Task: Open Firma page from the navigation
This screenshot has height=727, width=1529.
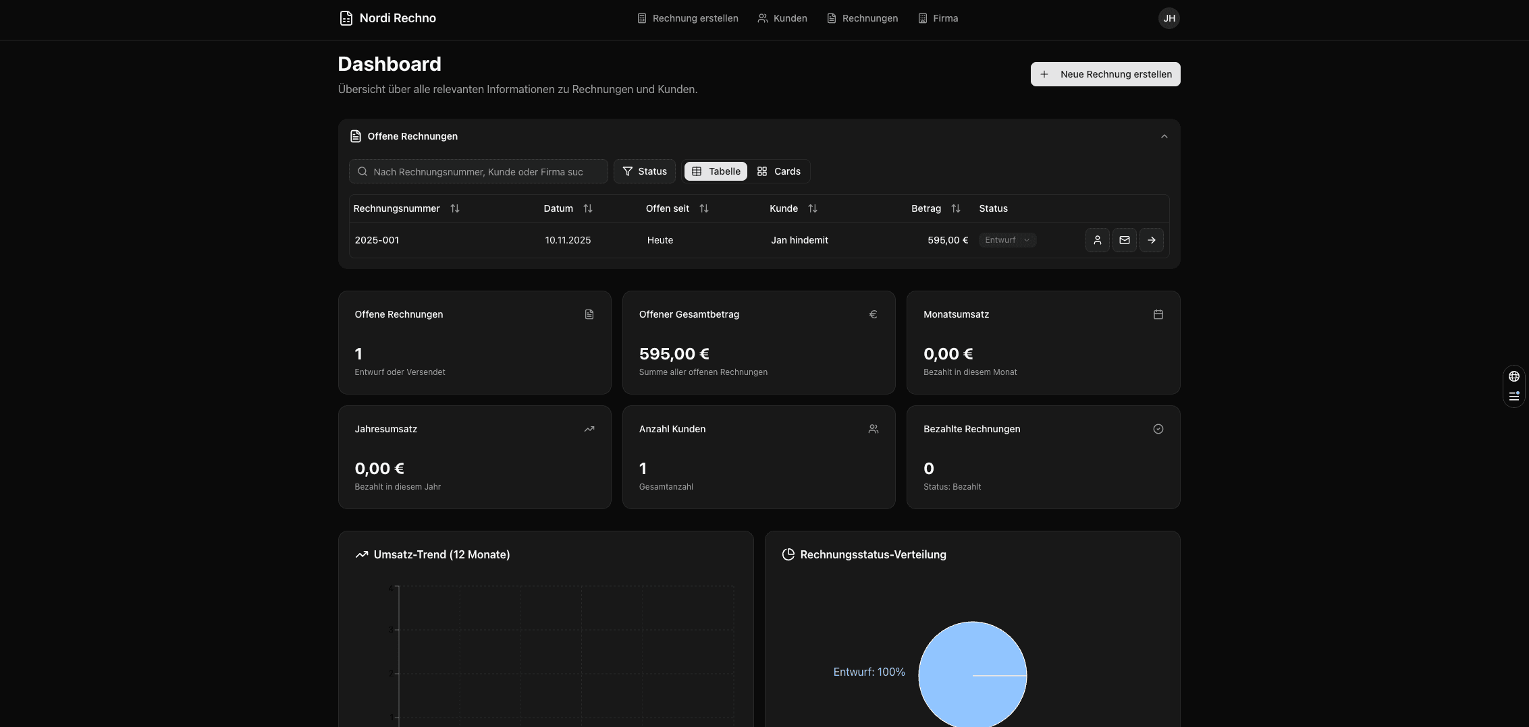Action: pyautogui.click(x=938, y=18)
